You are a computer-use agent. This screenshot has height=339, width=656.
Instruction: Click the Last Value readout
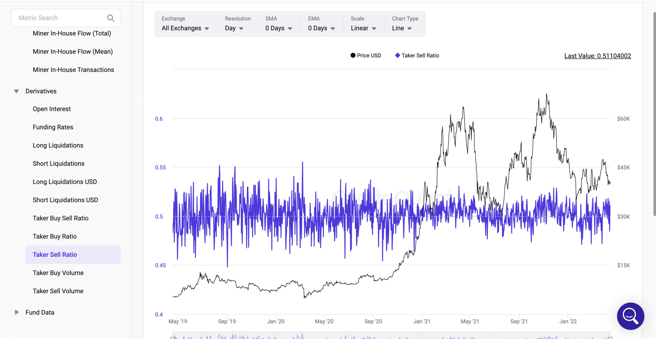click(x=598, y=56)
